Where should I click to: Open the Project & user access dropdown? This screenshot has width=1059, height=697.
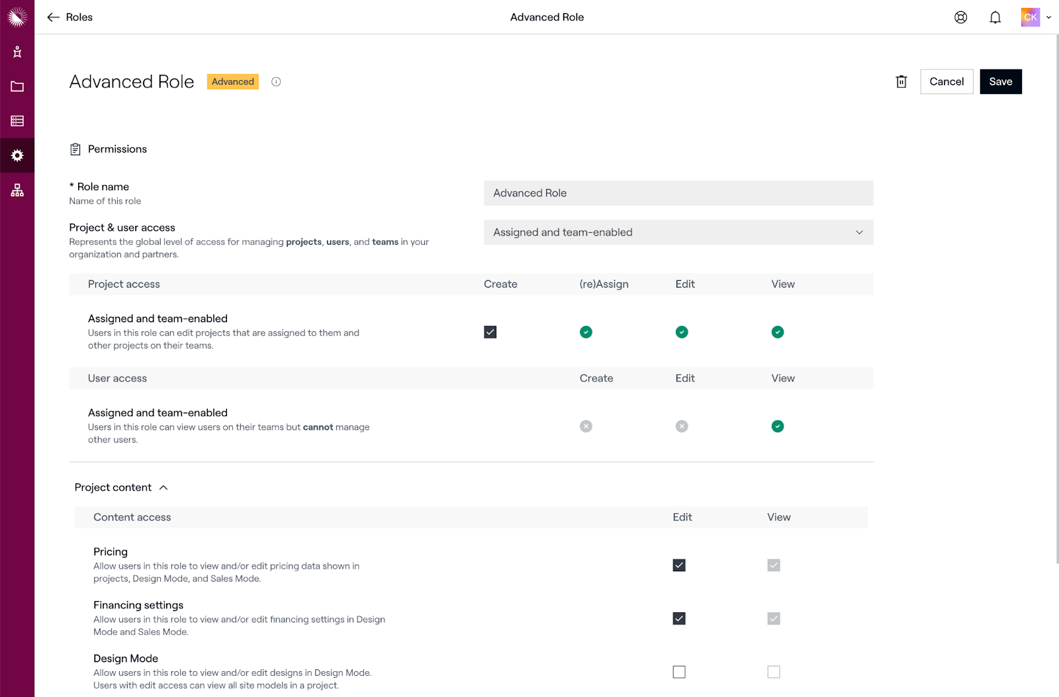click(x=678, y=232)
